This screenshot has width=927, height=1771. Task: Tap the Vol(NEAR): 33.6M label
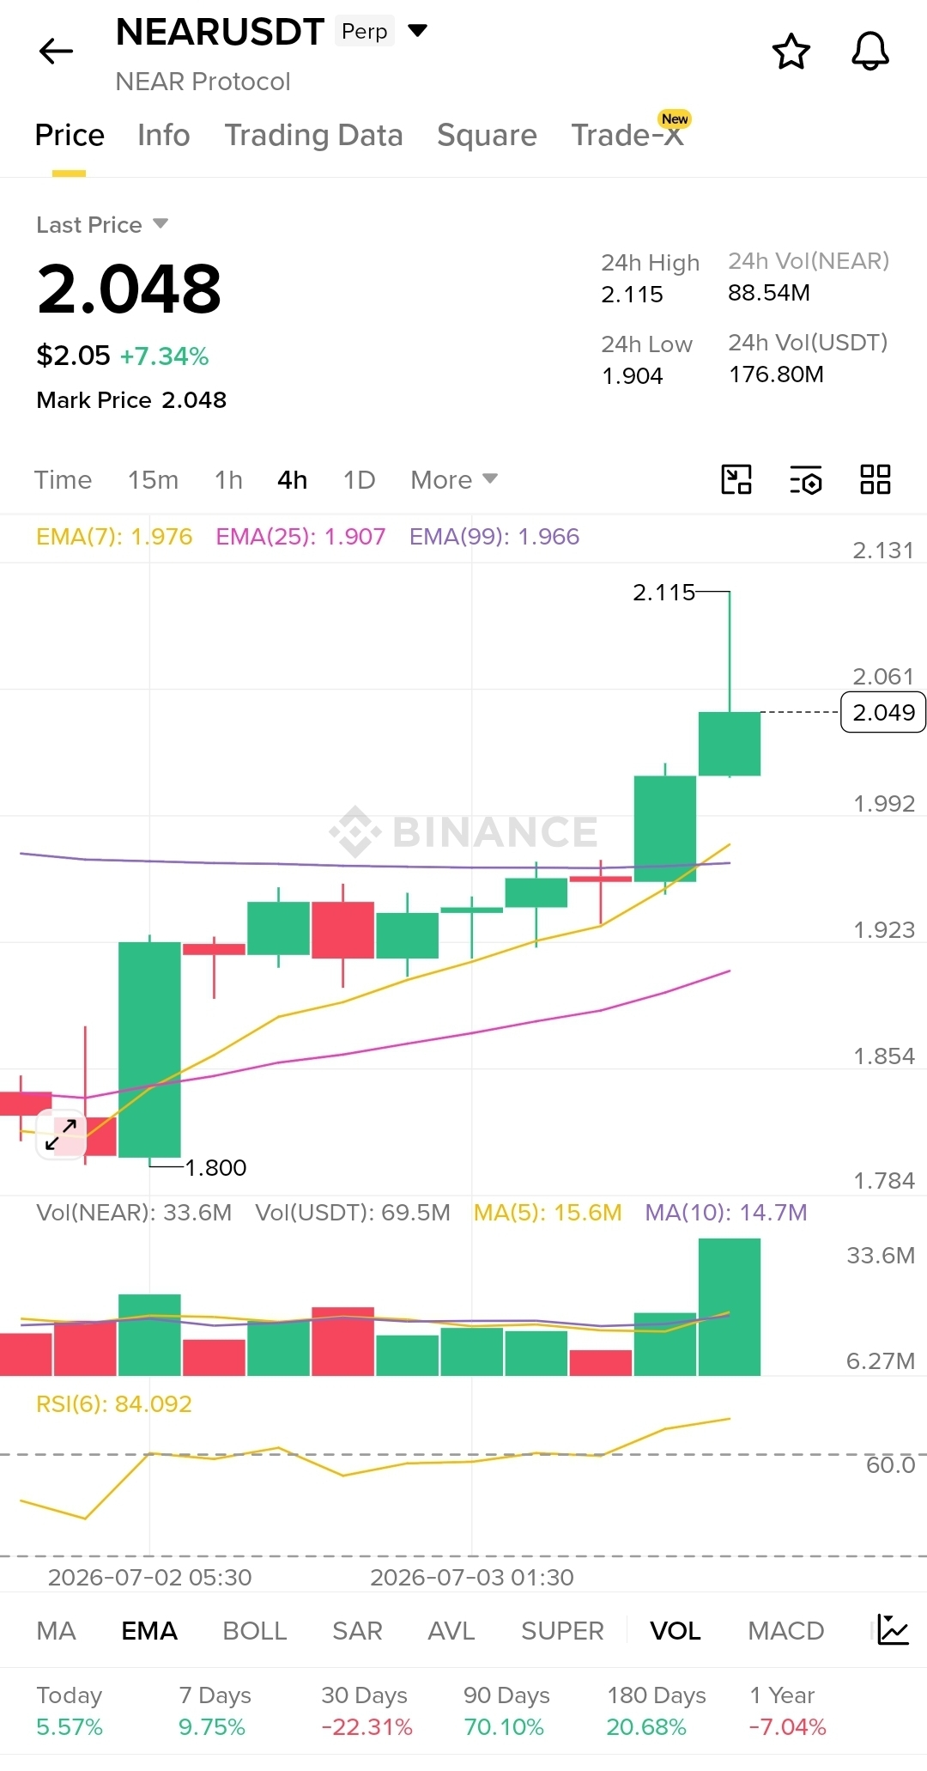coord(134,1213)
